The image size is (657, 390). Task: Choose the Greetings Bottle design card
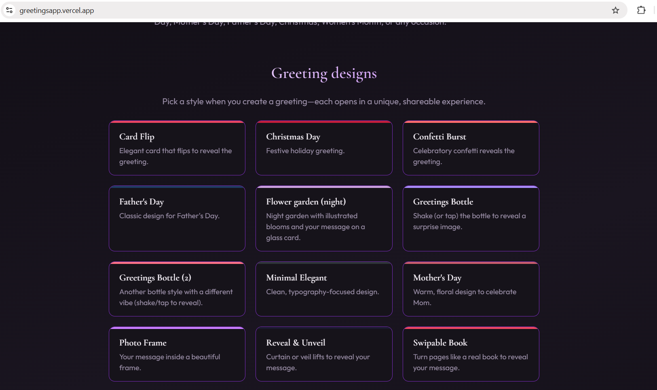point(471,219)
